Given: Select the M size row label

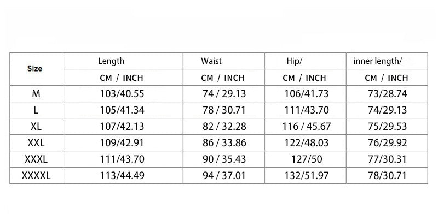Looking at the screenshot, I should coord(36,94).
